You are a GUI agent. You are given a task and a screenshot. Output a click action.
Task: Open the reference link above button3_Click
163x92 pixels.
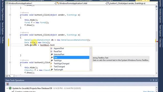point(24,13)
